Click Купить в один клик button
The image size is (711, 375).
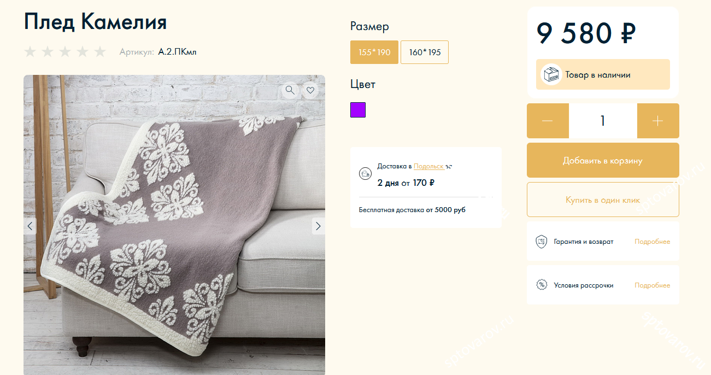pyautogui.click(x=603, y=200)
